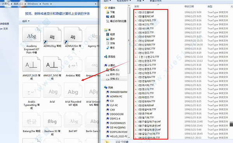Choose the Arial Rounded MT font icon

coord(73,90)
